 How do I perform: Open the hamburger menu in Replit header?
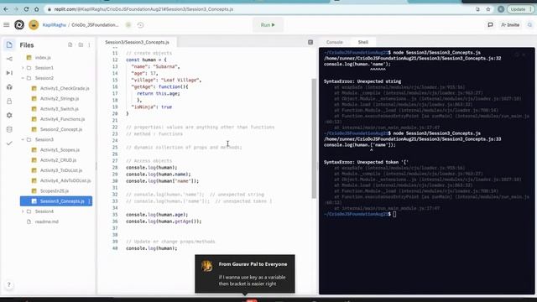(6, 24)
